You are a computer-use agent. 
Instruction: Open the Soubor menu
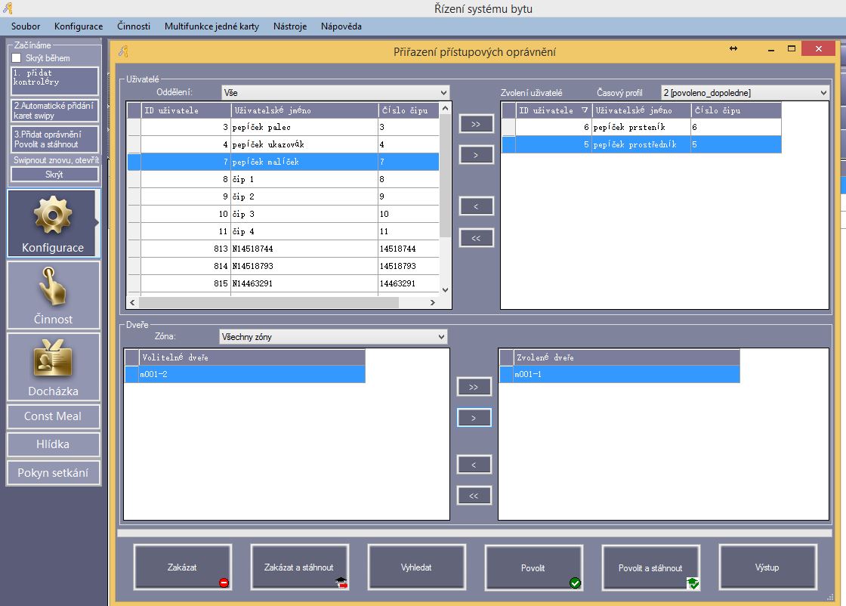tap(26, 26)
